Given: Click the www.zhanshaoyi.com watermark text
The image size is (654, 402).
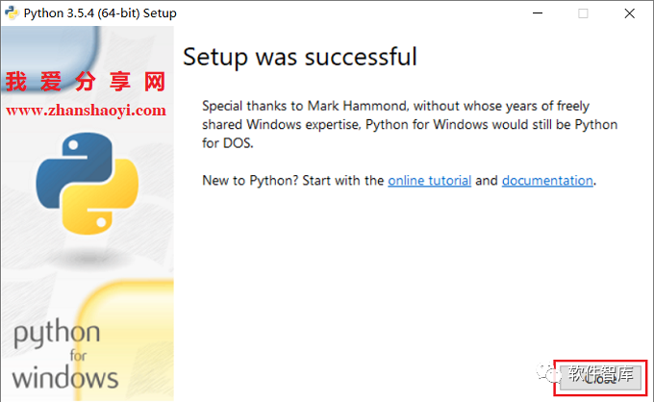Looking at the screenshot, I should point(87,111).
